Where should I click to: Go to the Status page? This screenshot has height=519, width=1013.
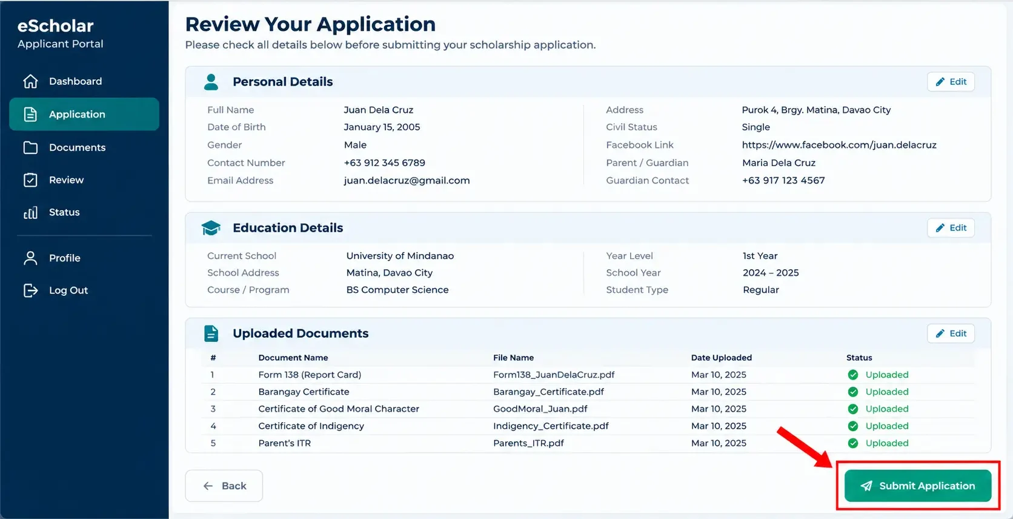click(84, 213)
